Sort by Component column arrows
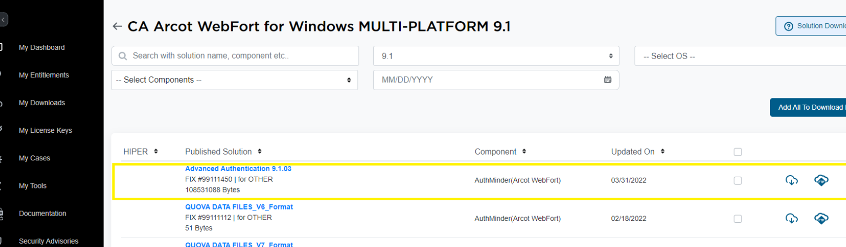The image size is (846, 247). tap(524, 152)
